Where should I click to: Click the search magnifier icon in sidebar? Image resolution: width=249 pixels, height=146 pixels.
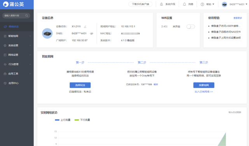click(x=26, y=16)
